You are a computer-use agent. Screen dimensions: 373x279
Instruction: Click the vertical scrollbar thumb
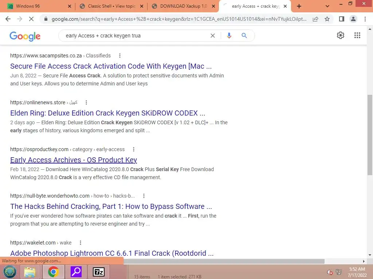(370, 135)
